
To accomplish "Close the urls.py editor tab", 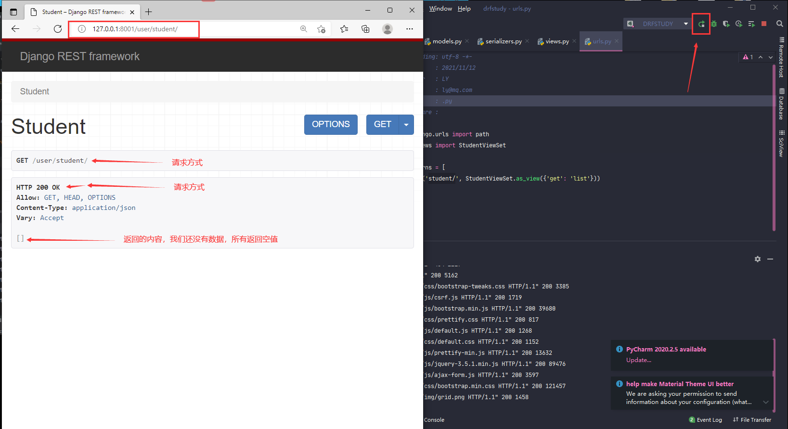I will pyautogui.click(x=617, y=41).
